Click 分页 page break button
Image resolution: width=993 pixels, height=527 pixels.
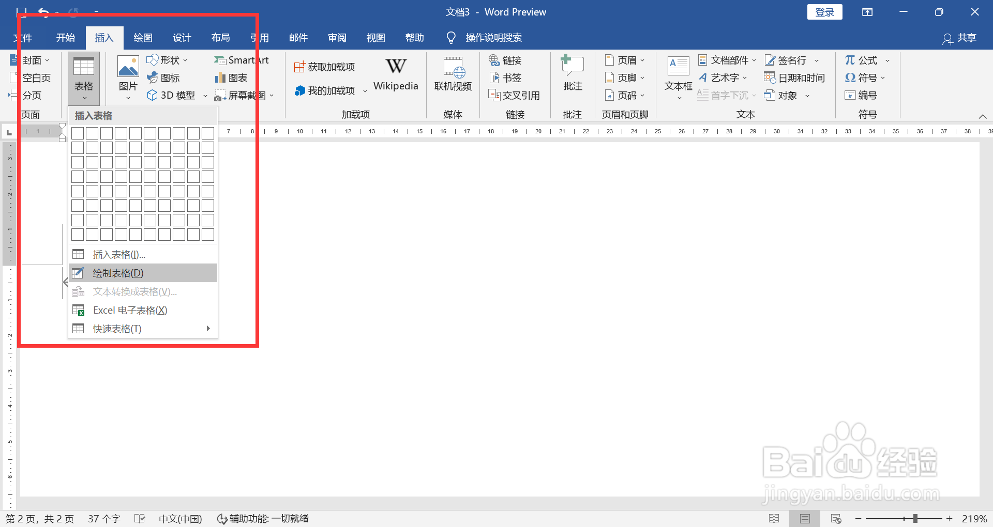26,96
